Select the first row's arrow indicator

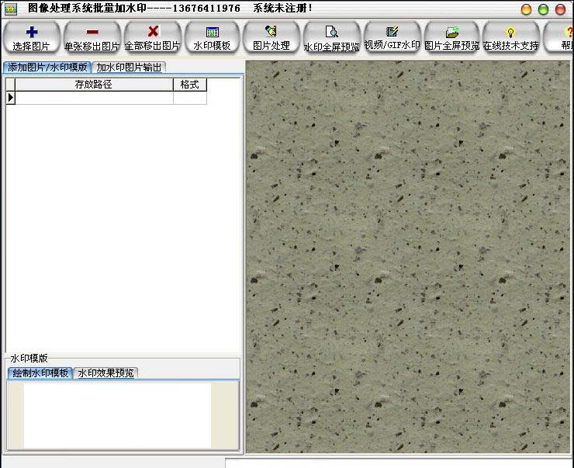[x=10, y=98]
